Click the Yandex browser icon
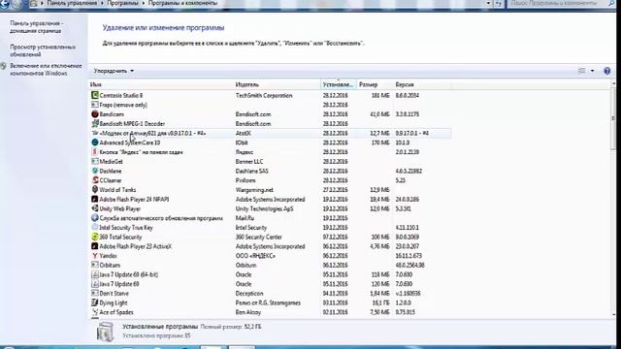This screenshot has width=621, height=349. 95,256
